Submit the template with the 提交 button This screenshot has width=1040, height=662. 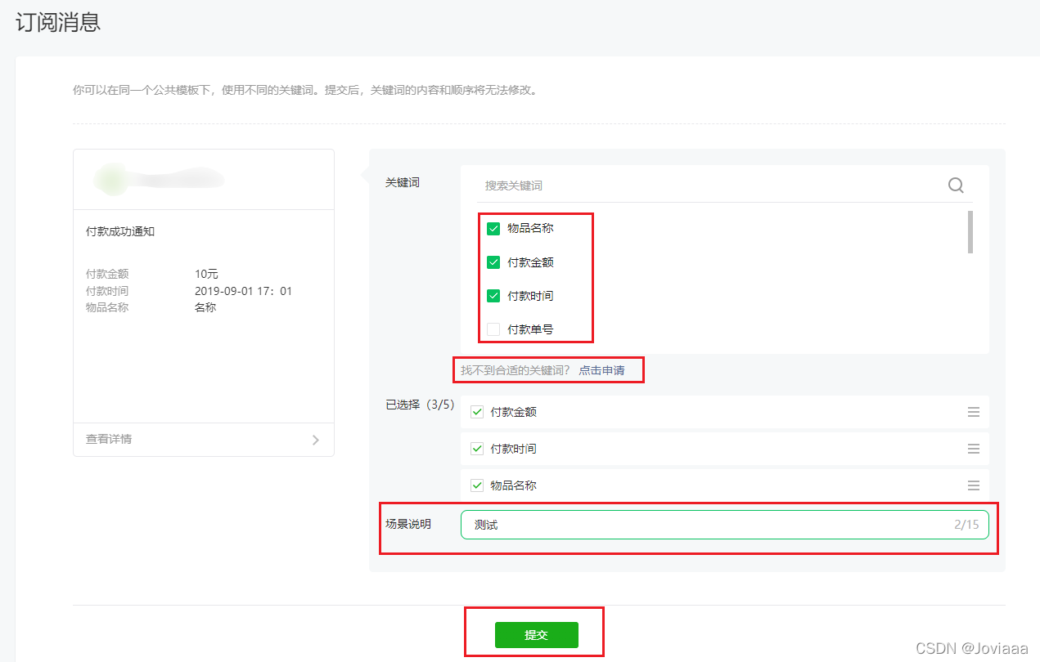535,635
